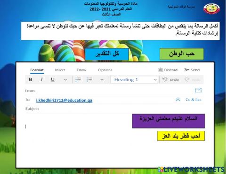The width and height of the screenshot is (226, 174).
Task: Toggle Italic formatting
Action: click(41, 79)
